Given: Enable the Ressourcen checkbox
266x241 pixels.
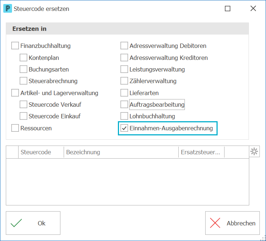Looking at the screenshot, I should coord(15,128).
